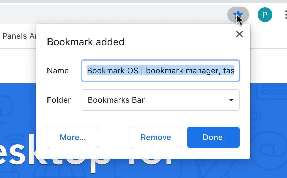Open the Chrome three-dot menu

coord(286,15)
